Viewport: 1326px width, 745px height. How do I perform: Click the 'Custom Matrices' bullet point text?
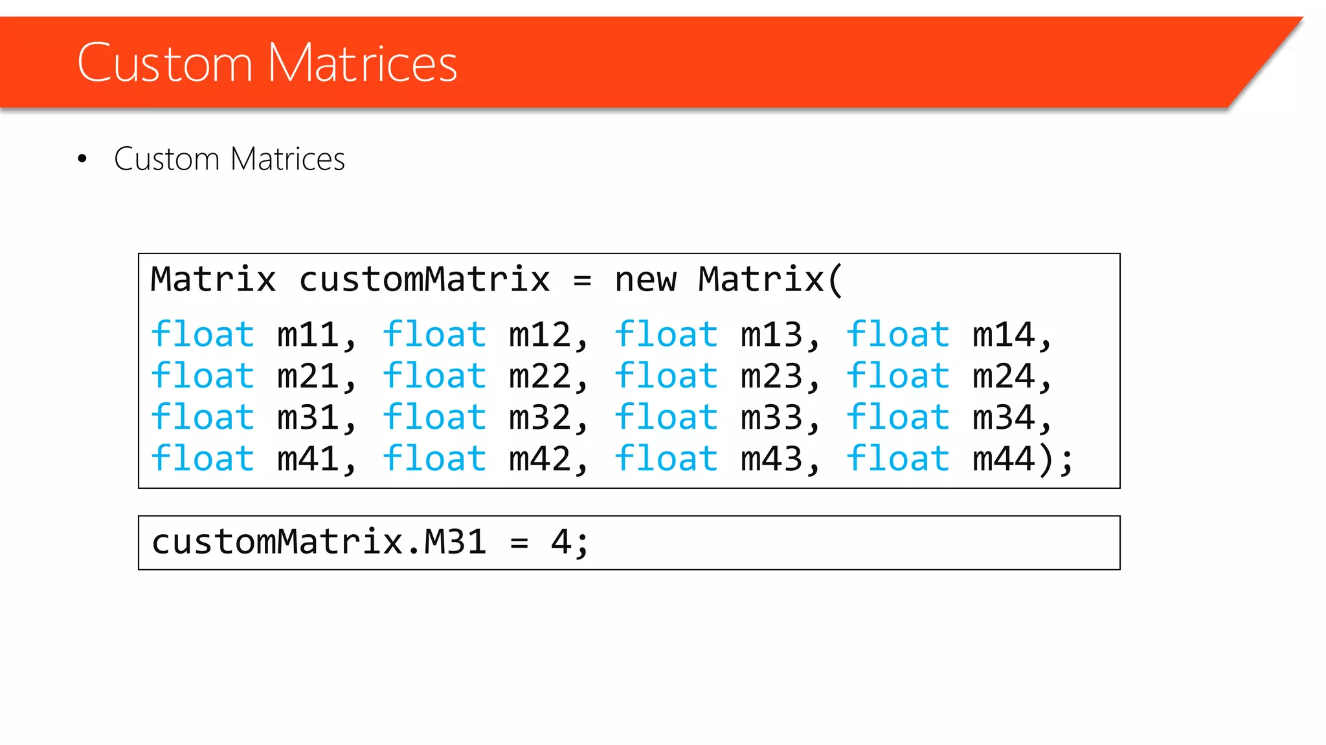click(229, 159)
